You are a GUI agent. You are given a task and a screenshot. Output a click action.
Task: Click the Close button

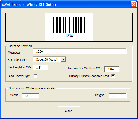pyautogui.click(x=69, y=111)
